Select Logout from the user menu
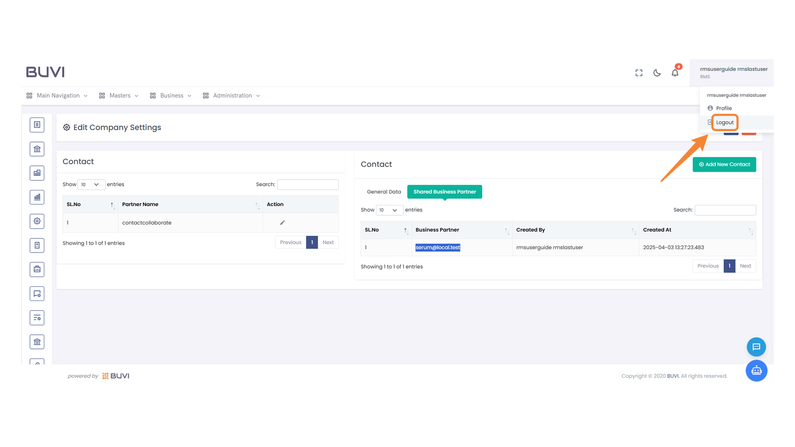 [724, 122]
